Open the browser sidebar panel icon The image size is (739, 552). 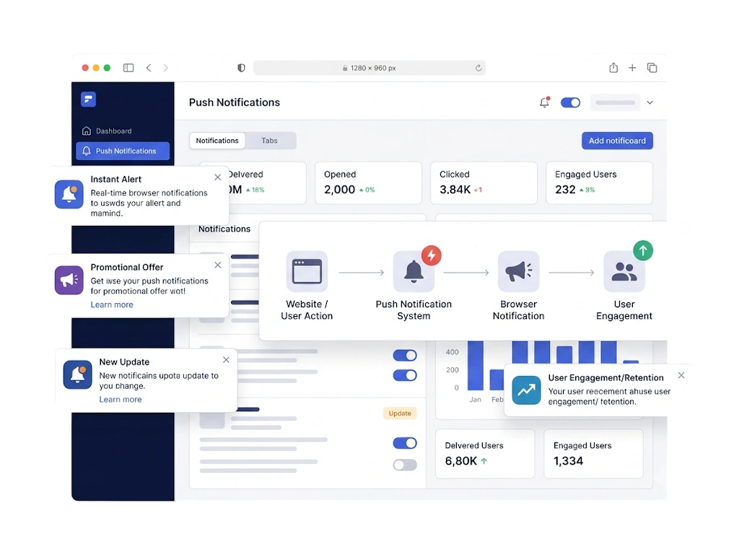click(128, 68)
